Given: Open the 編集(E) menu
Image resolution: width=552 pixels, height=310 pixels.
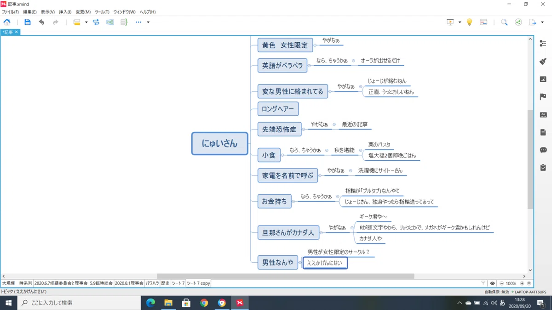Looking at the screenshot, I should [x=30, y=12].
